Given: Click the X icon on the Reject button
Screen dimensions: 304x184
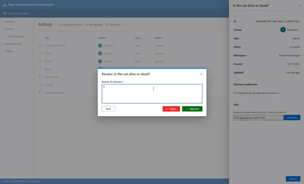Looking at the screenshot, I should click(167, 109).
